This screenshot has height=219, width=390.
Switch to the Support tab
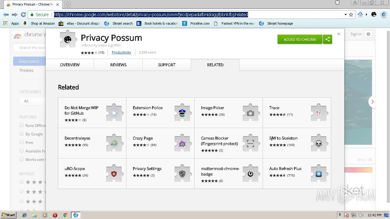(167, 65)
